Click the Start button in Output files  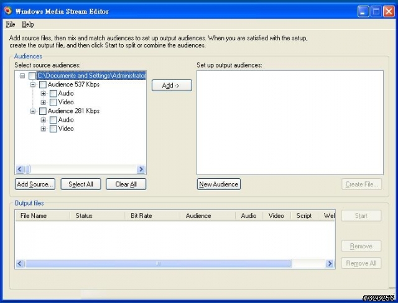pos(361,215)
